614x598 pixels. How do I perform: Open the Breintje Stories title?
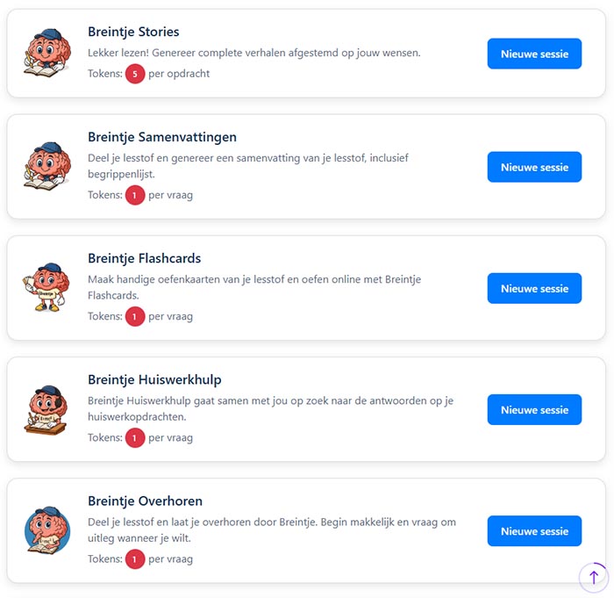(133, 32)
